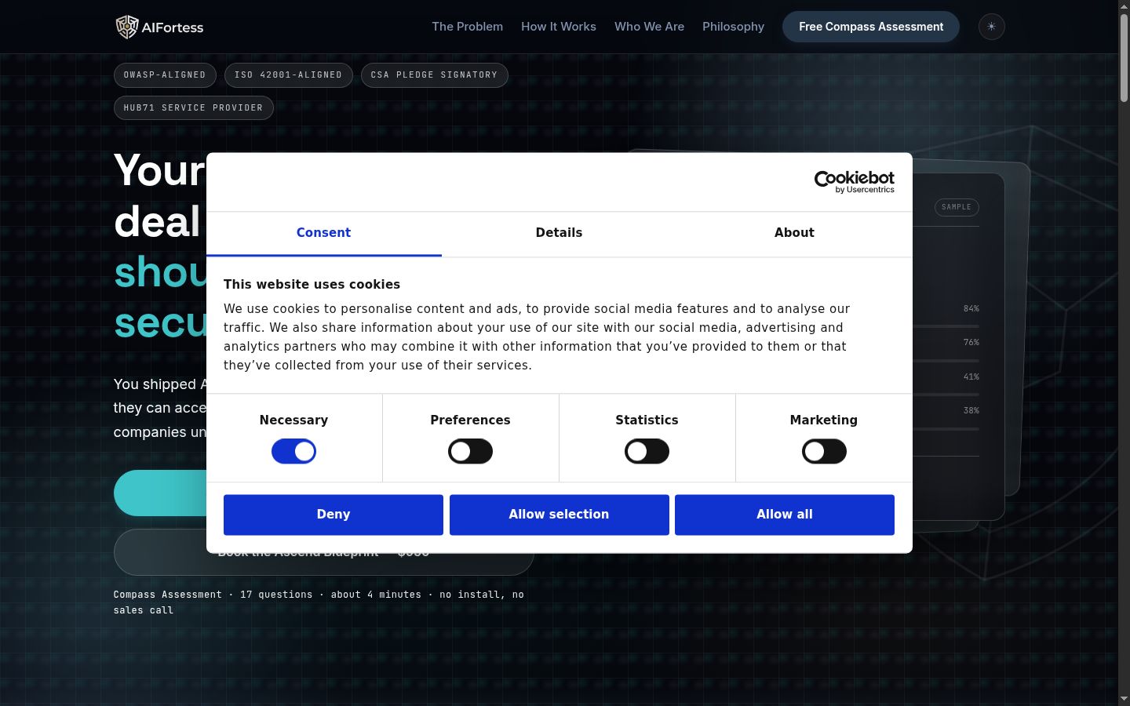Open the About tab

(x=794, y=233)
